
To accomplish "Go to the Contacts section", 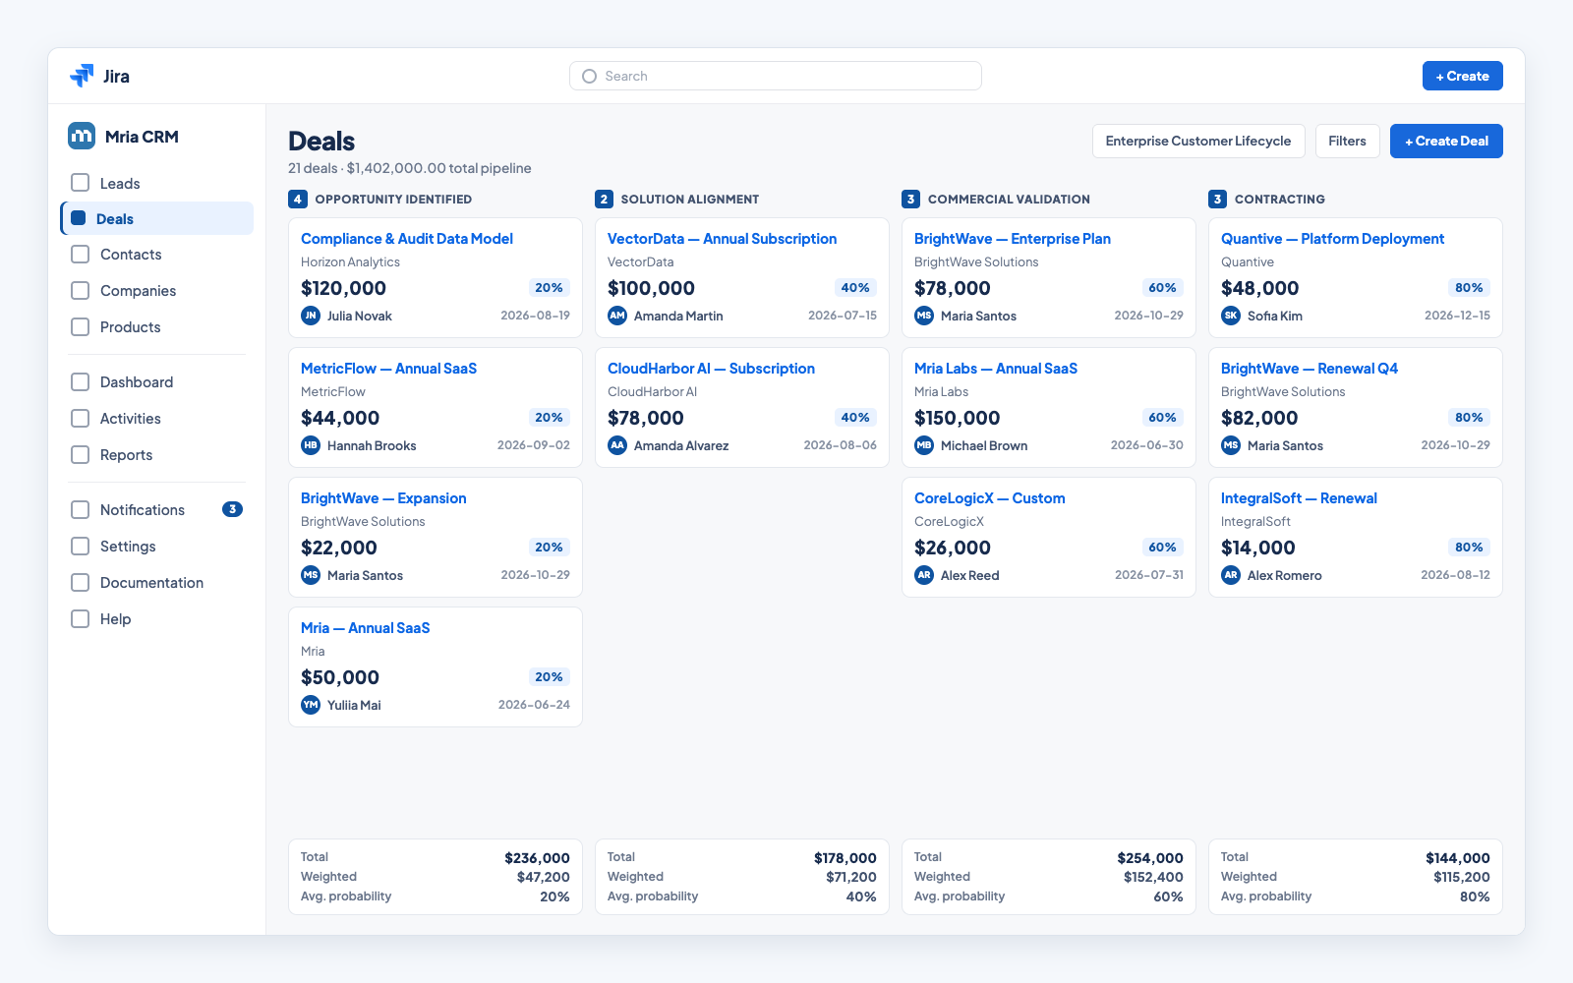I will pos(157,254).
